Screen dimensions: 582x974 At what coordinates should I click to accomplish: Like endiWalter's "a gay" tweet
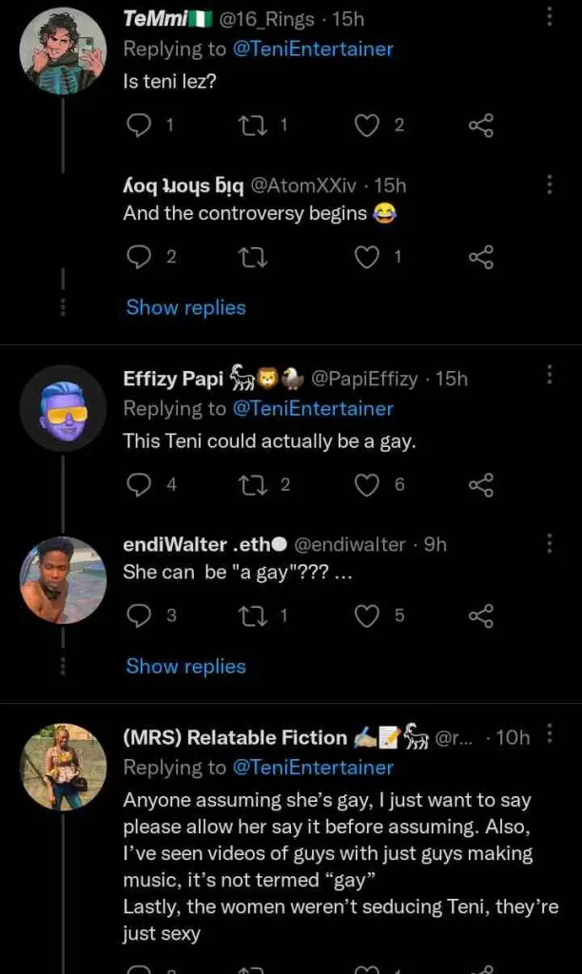tap(367, 615)
